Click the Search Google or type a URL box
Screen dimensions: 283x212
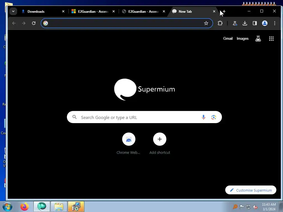(x=144, y=117)
